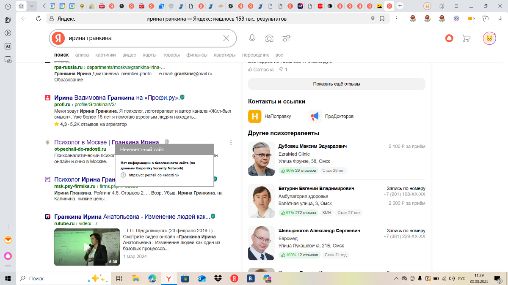Reload the page
The width and height of the screenshot is (508, 285).
coord(38,19)
